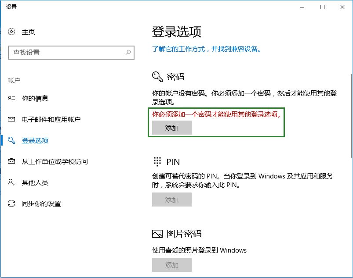Click the 查找设置 search field
Viewport: 353px width, 278px height.
(x=71, y=53)
